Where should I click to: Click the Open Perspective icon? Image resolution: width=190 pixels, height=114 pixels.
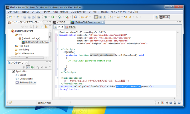click(157, 17)
